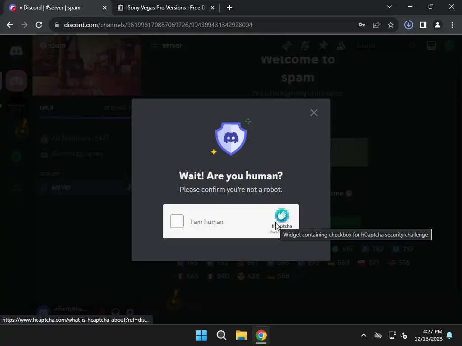Expand the spam server name dropdown
462x346 pixels.
[129, 46]
